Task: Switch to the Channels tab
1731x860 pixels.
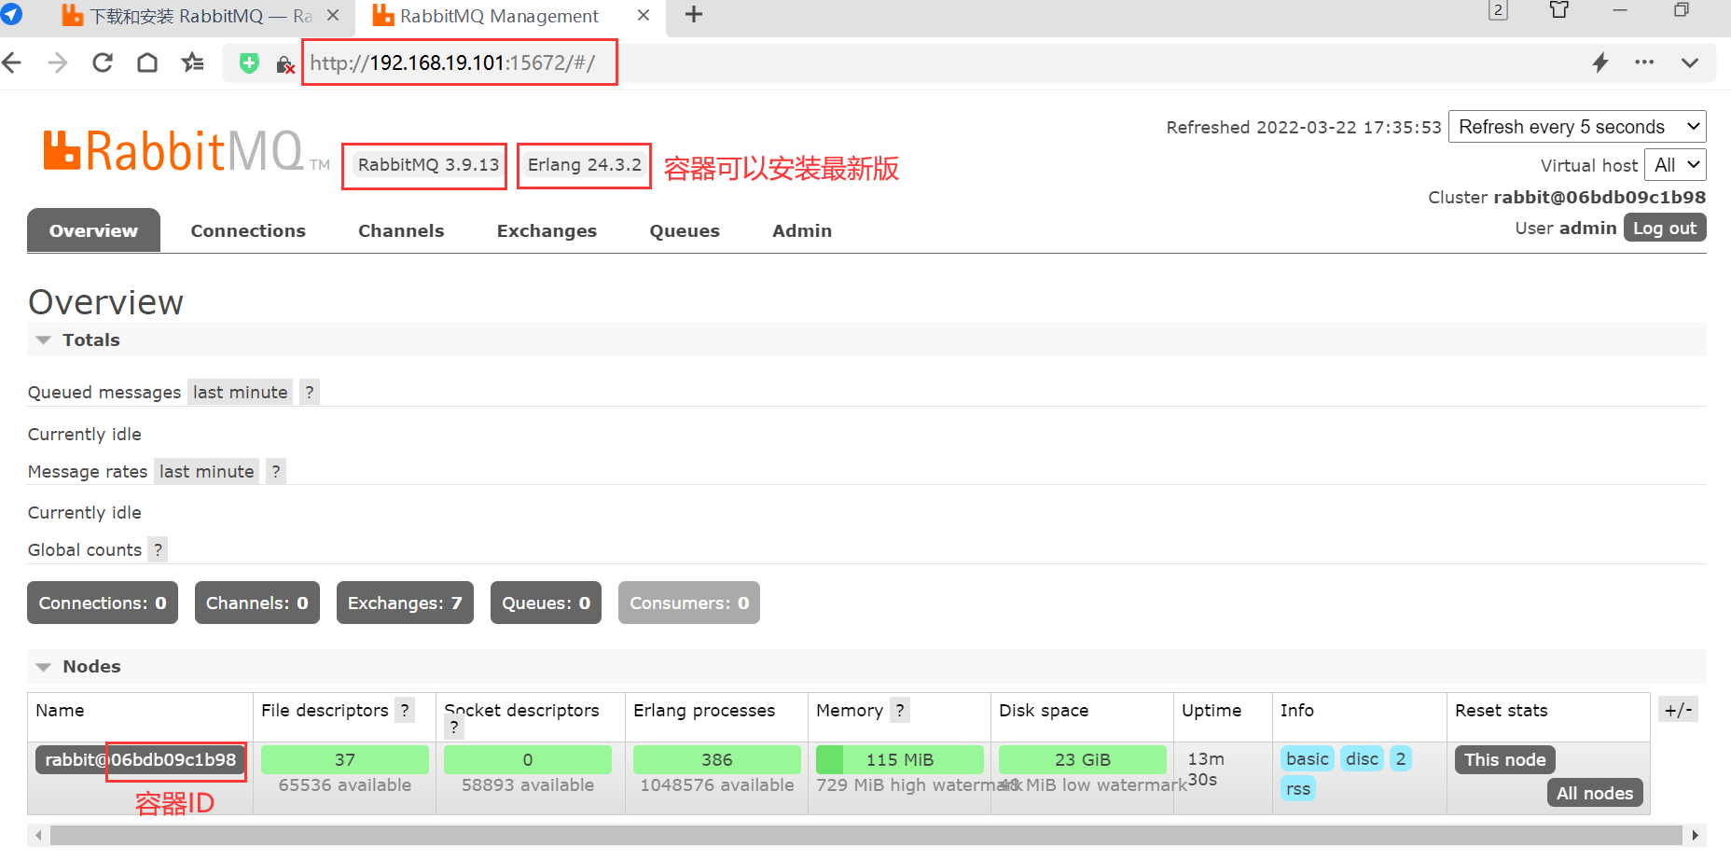Action: click(x=401, y=230)
